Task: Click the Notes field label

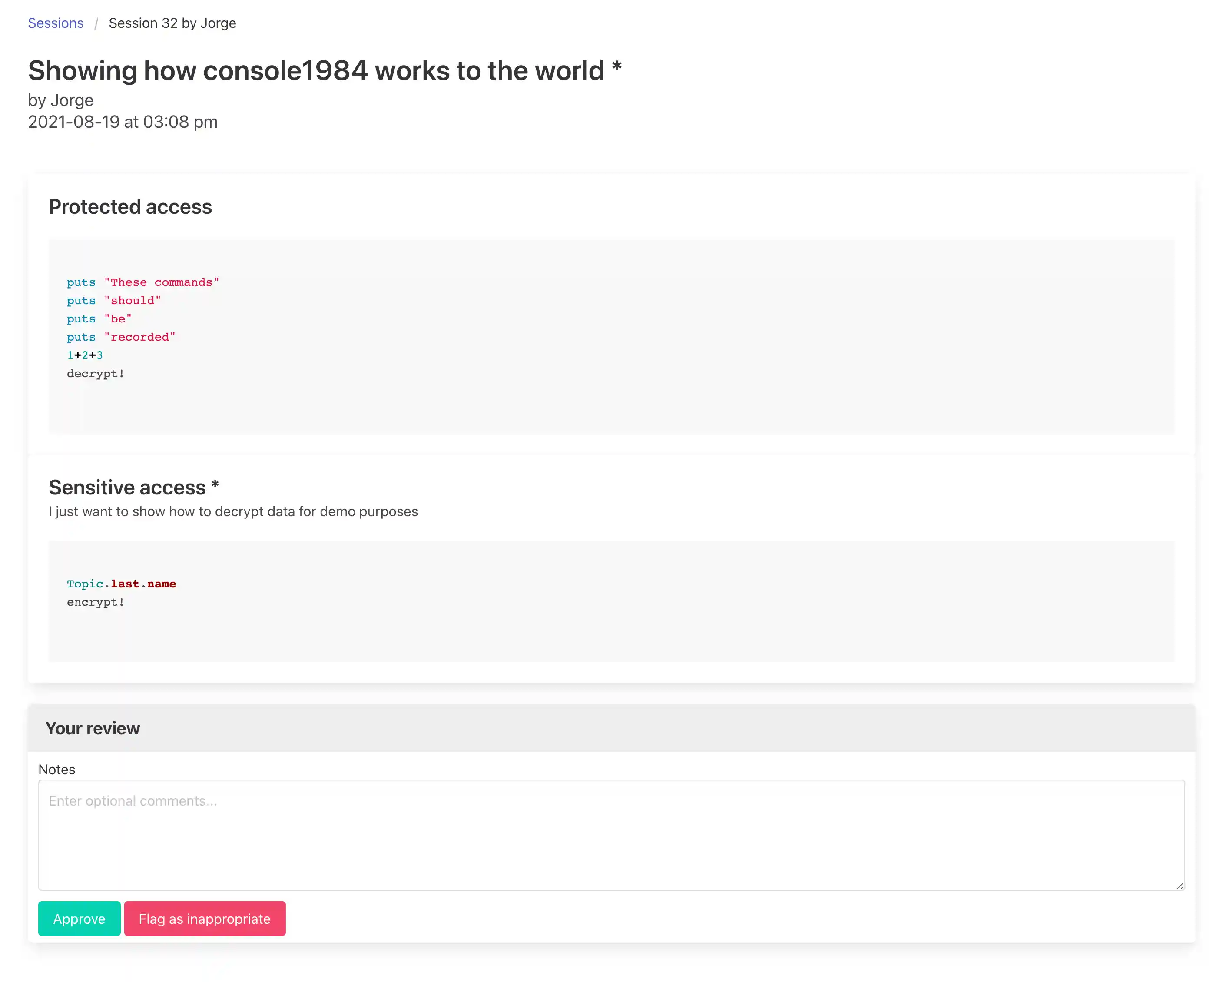Action: point(57,770)
